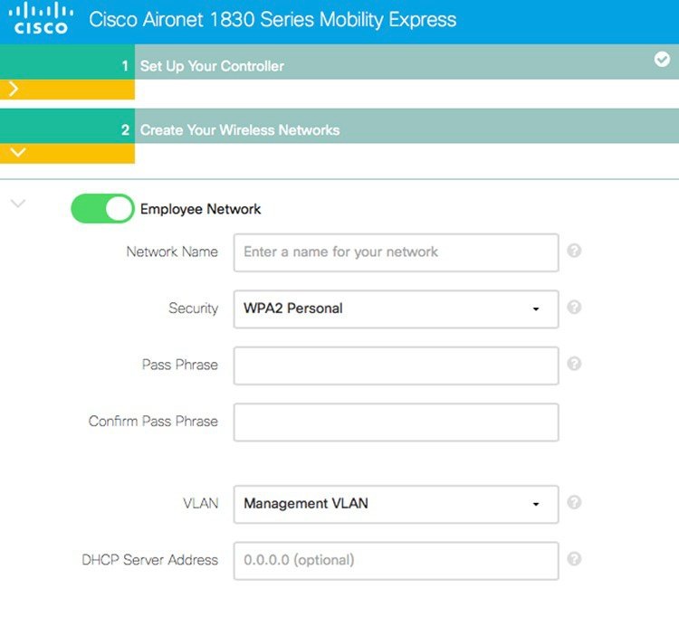Select the Create Your Wireless Networks step header
Screen dimensions: 679x617
240,130
